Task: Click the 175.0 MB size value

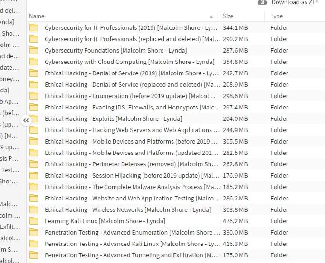Action: pyautogui.click(x=235, y=255)
